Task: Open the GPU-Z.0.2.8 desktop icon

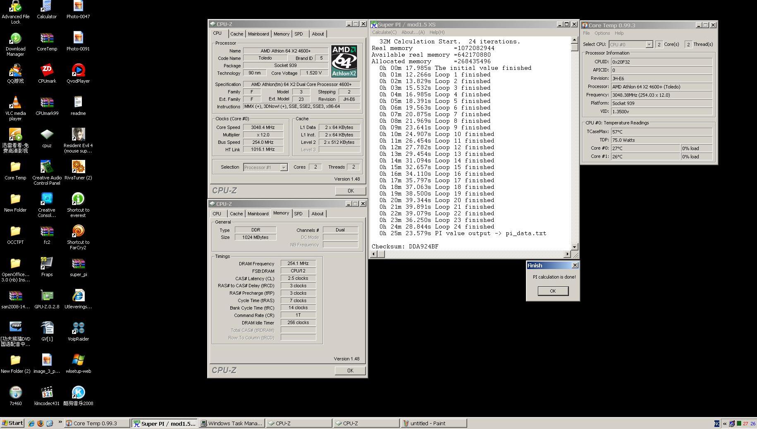Action: [47, 299]
